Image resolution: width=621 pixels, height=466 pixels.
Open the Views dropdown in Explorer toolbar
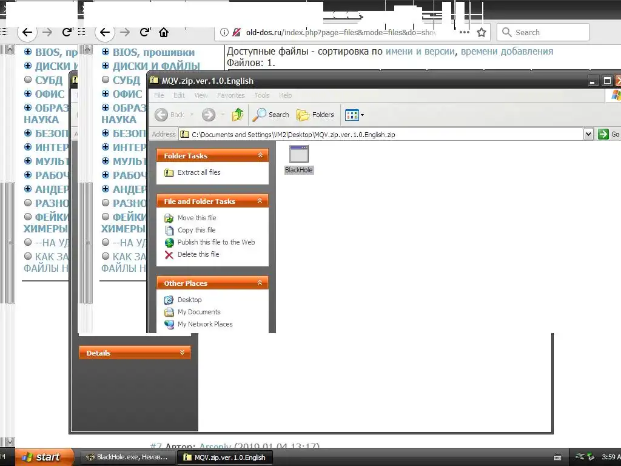[x=354, y=115]
